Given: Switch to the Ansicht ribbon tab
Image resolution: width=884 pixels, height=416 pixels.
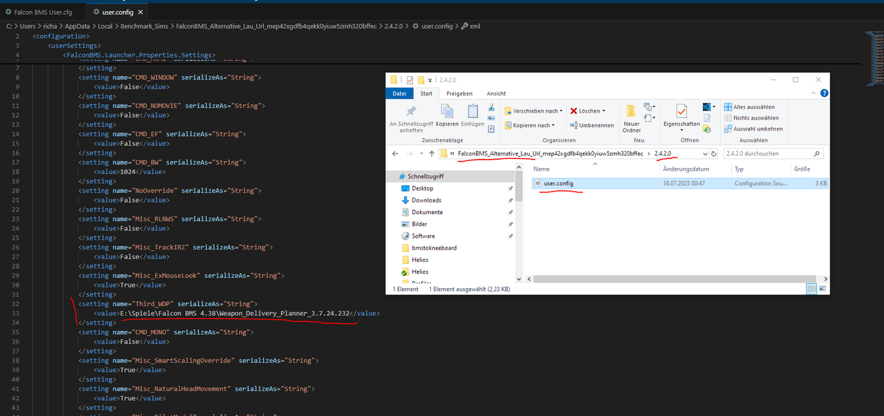Looking at the screenshot, I should pyautogui.click(x=496, y=93).
